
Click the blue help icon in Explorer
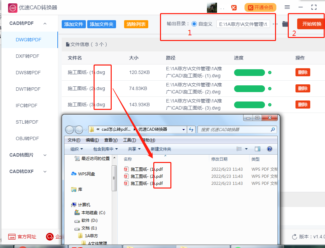269,149
